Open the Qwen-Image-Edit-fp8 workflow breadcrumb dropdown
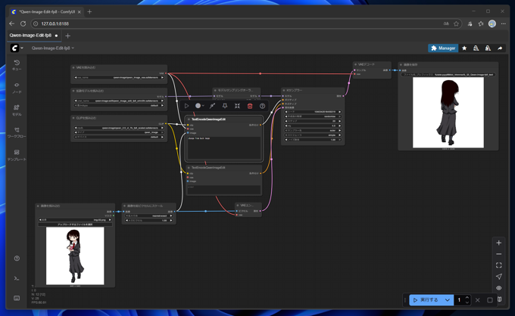 pos(53,48)
